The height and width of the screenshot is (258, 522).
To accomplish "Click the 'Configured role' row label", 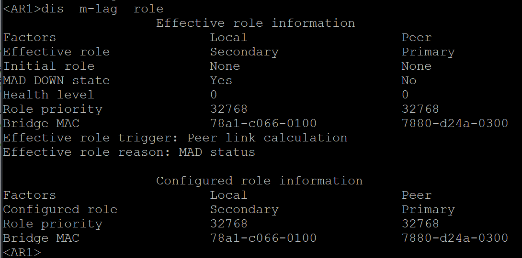I will [60, 210].
